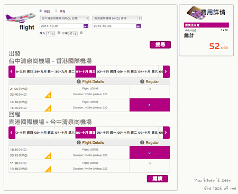The image size is (238, 194).
Task: Select return date tab 06-十月
Action: point(106,133)
